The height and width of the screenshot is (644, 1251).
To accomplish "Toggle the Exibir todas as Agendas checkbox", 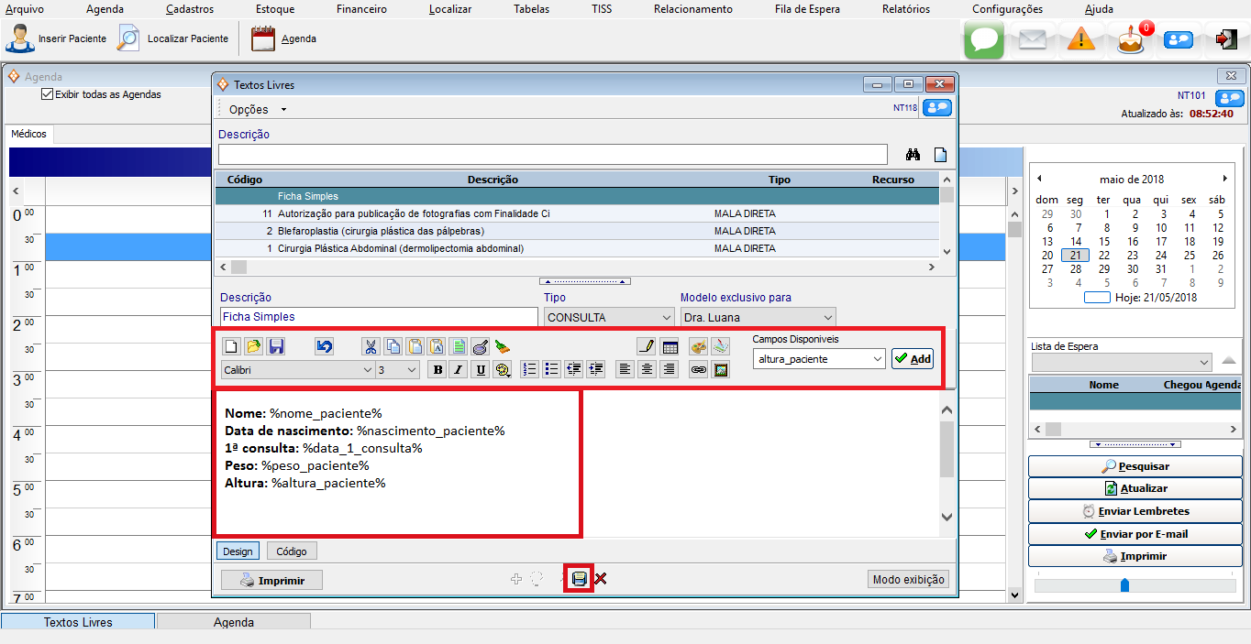I will tap(48, 94).
